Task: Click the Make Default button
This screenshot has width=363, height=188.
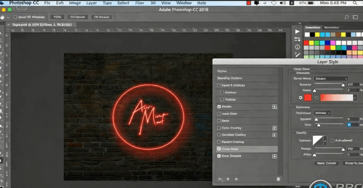Action: coord(327,163)
